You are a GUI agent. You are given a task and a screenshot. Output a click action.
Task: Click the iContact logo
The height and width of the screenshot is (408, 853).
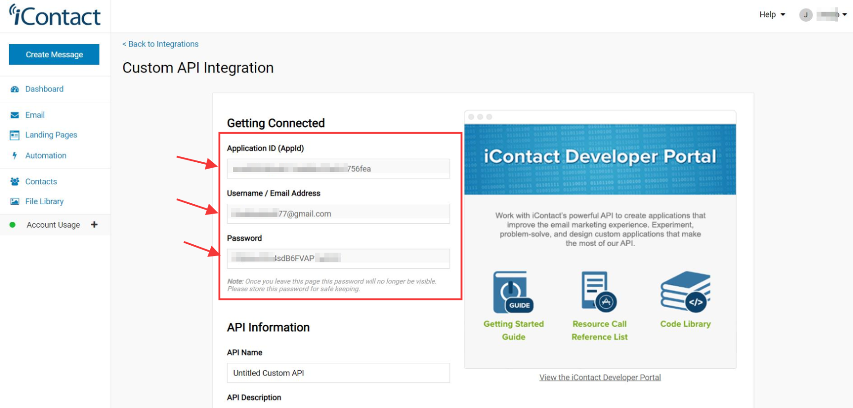click(x=55, y=15)
